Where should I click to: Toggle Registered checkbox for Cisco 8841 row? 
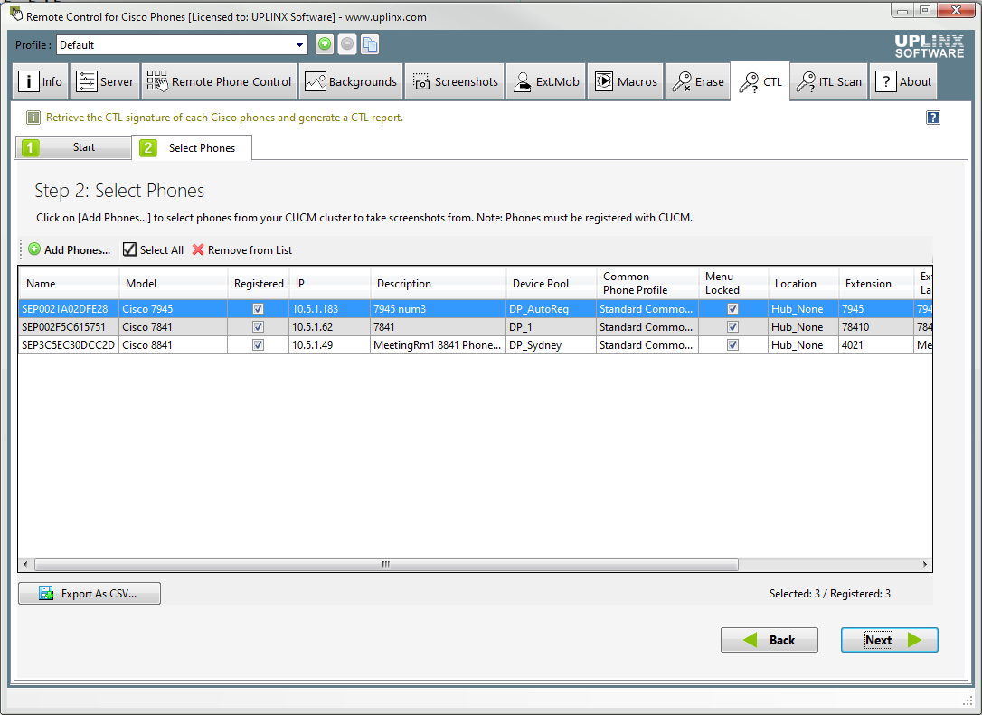tap(258, 345)
